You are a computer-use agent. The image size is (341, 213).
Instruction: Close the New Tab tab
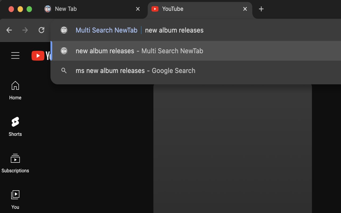(x=138, y=9)
